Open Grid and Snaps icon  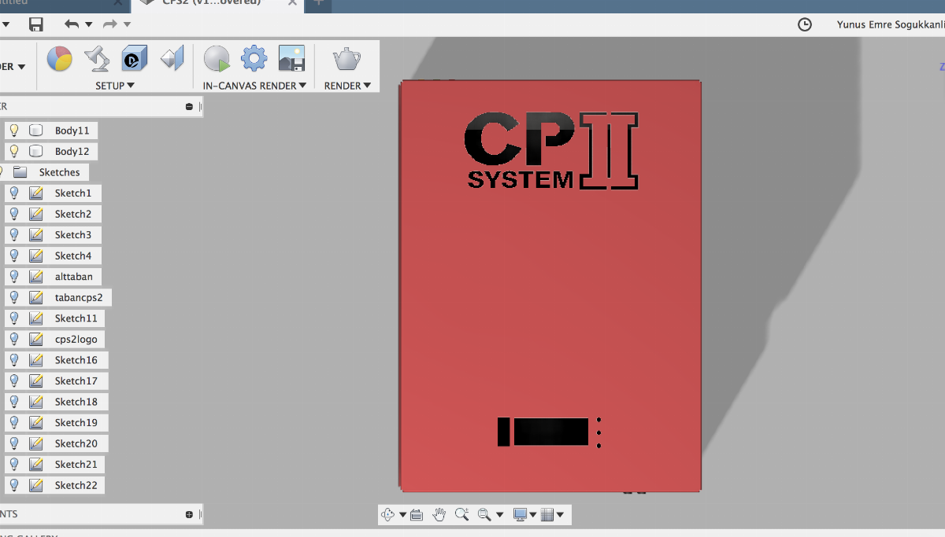click(548, 515)
